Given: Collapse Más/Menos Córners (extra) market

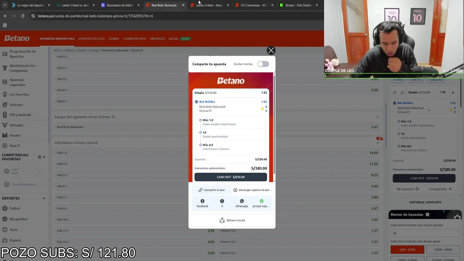Looking at the screenshot, I should coord(378,143).
